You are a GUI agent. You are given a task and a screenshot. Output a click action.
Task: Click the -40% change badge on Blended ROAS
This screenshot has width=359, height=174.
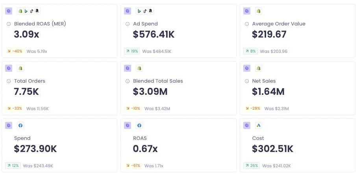click(15, 51)
